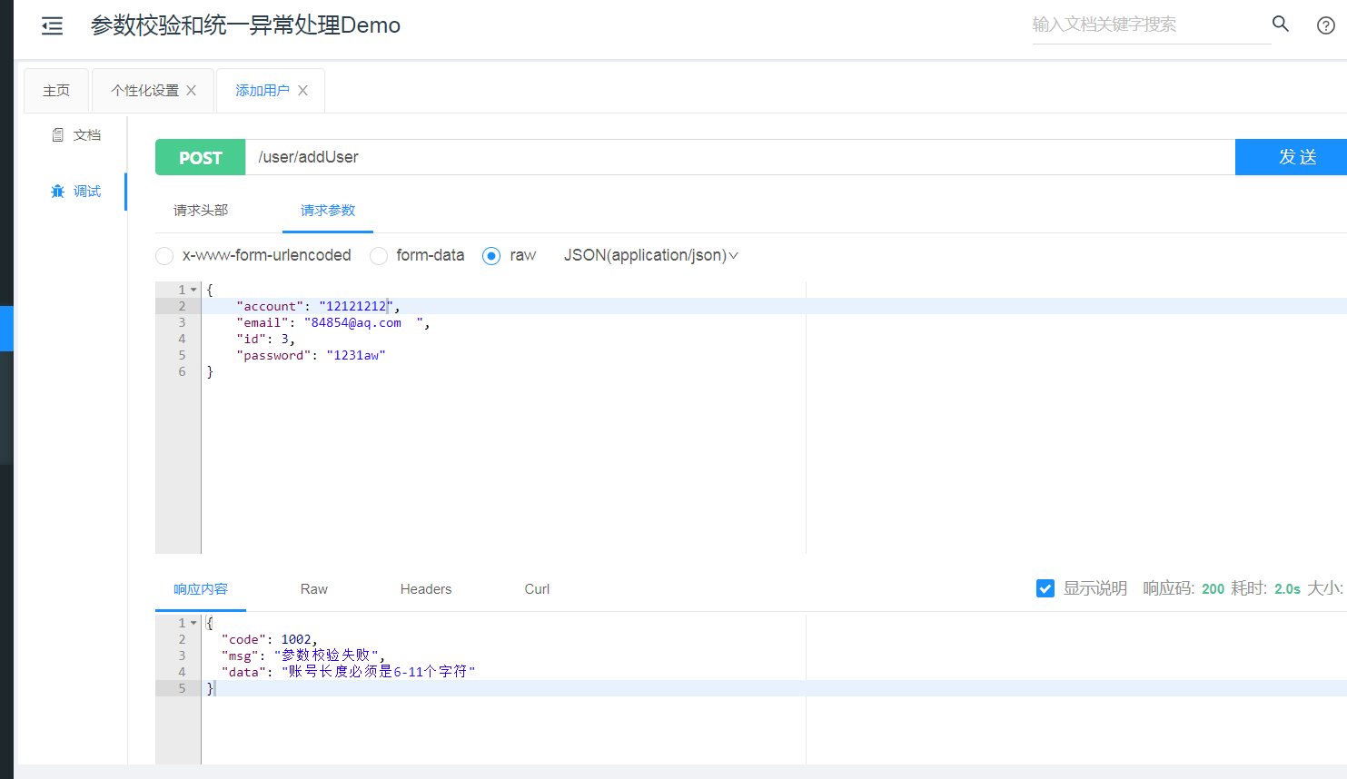Collapse request JSON fold arrow at line 1
Image resolution: width=1347 pixels, height=779 pixels.
193,290
